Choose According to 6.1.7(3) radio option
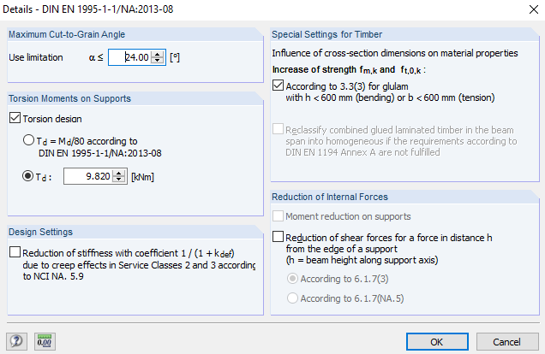This screenshot has width=545, height=354. tap(293, 279)
